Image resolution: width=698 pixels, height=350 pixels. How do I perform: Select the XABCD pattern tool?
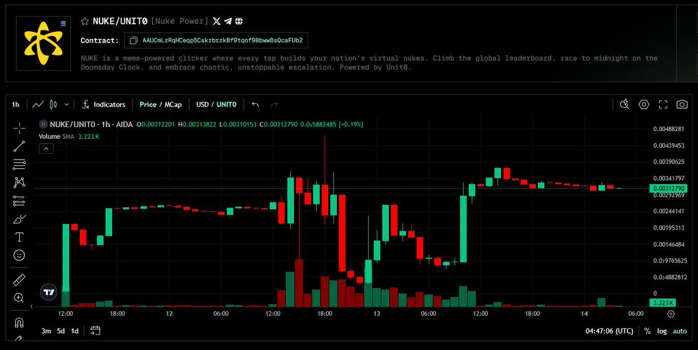(x=19, y=182)
